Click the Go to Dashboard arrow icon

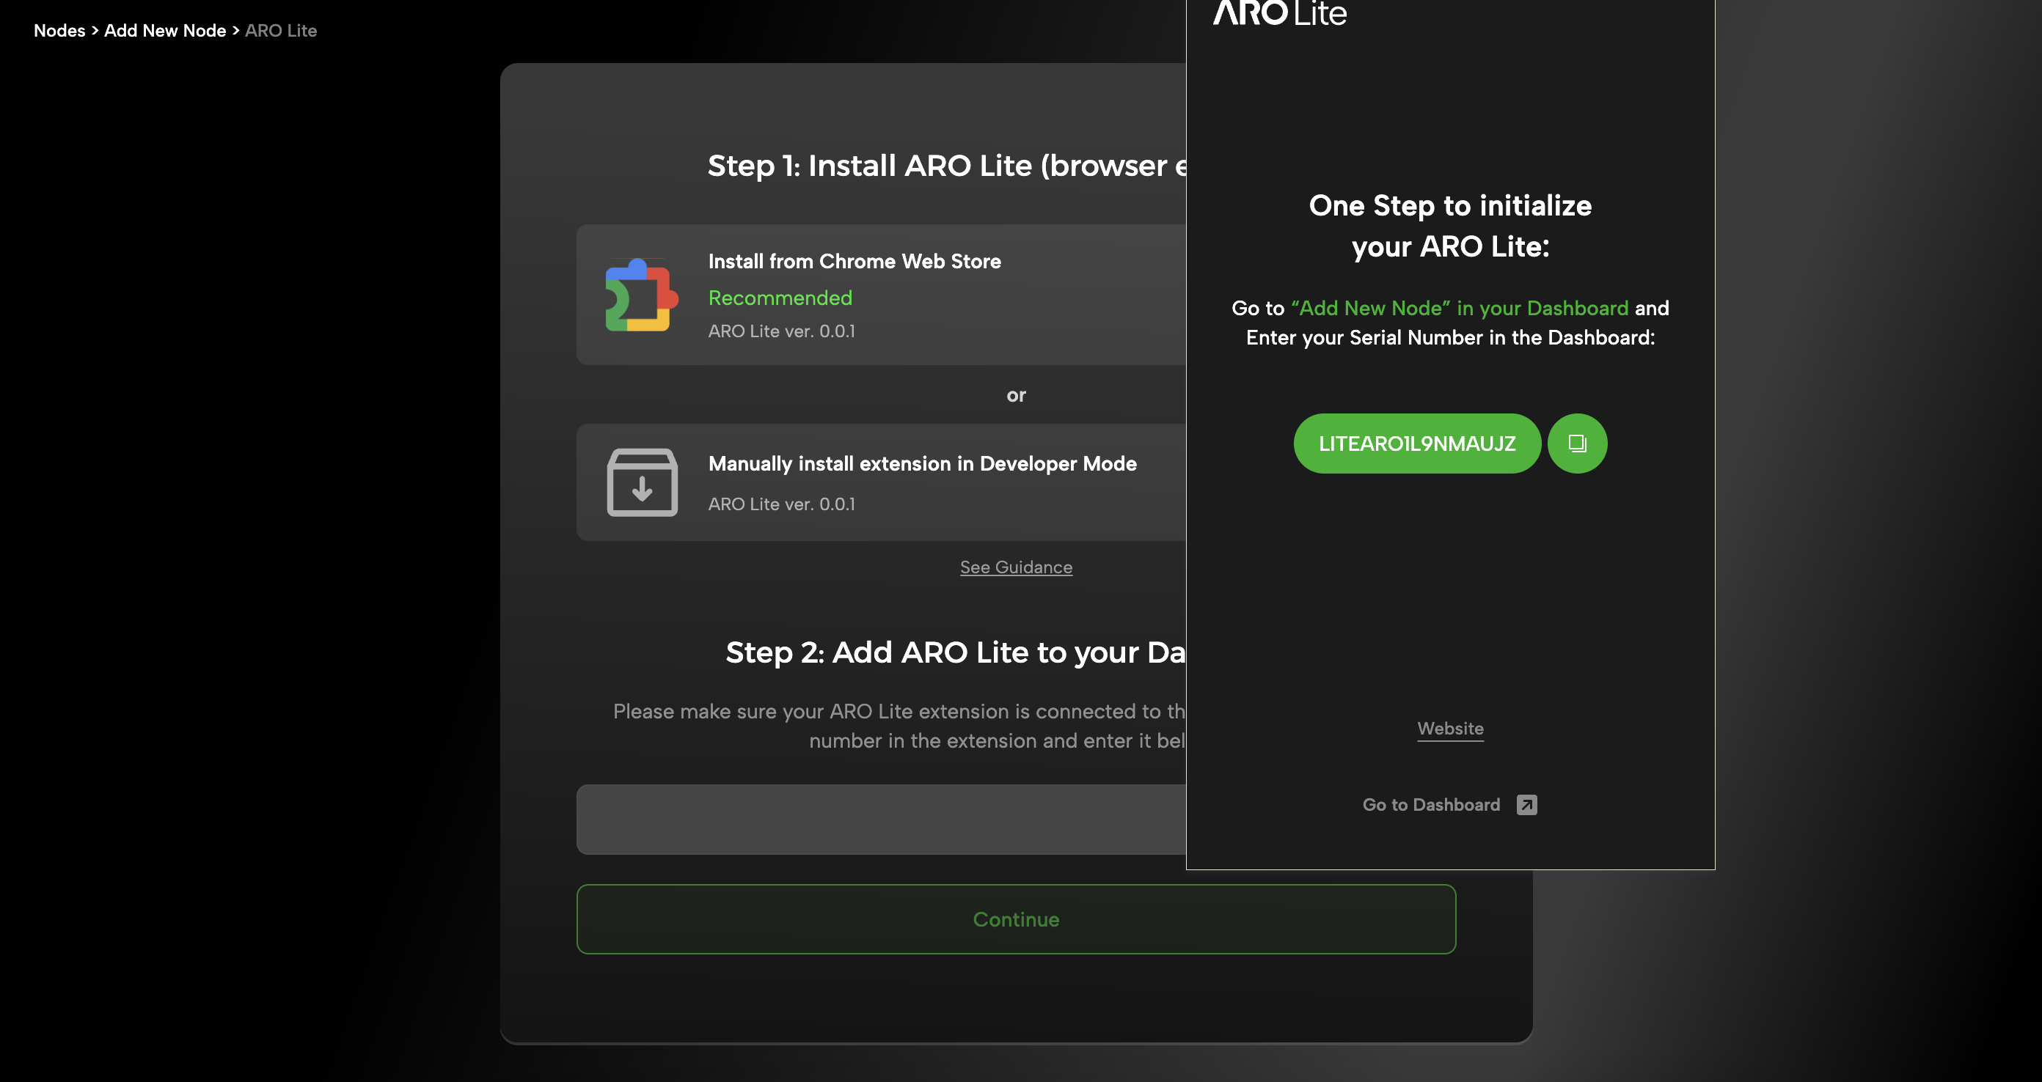coord(1526,805)
